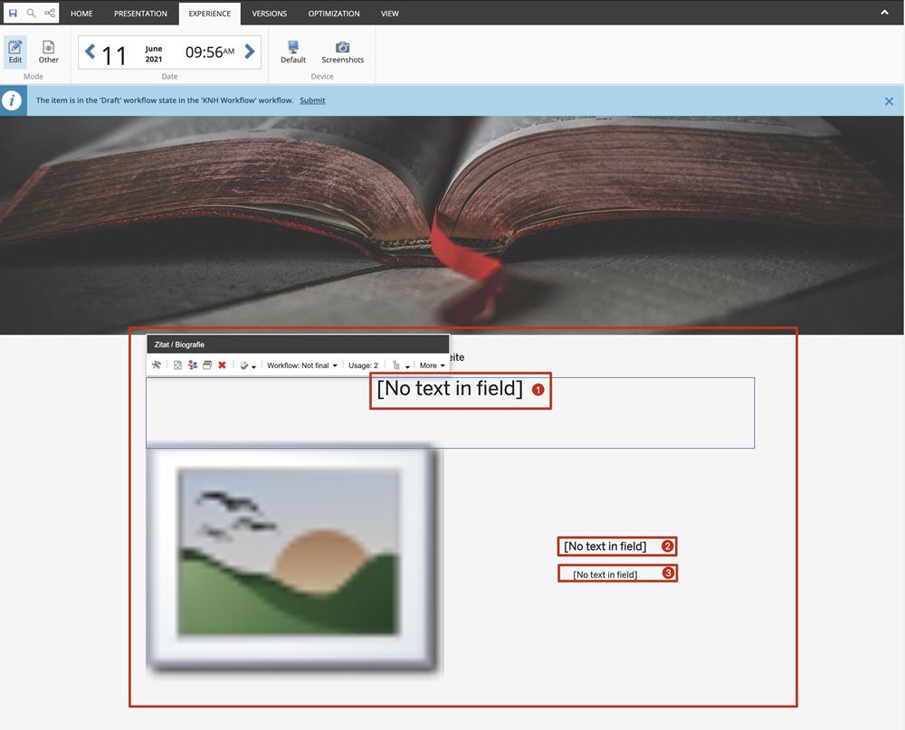The height and width of the screenshot is (730, 905).
Task: Open the VERSIONS tab
Action: click(269, 14)
